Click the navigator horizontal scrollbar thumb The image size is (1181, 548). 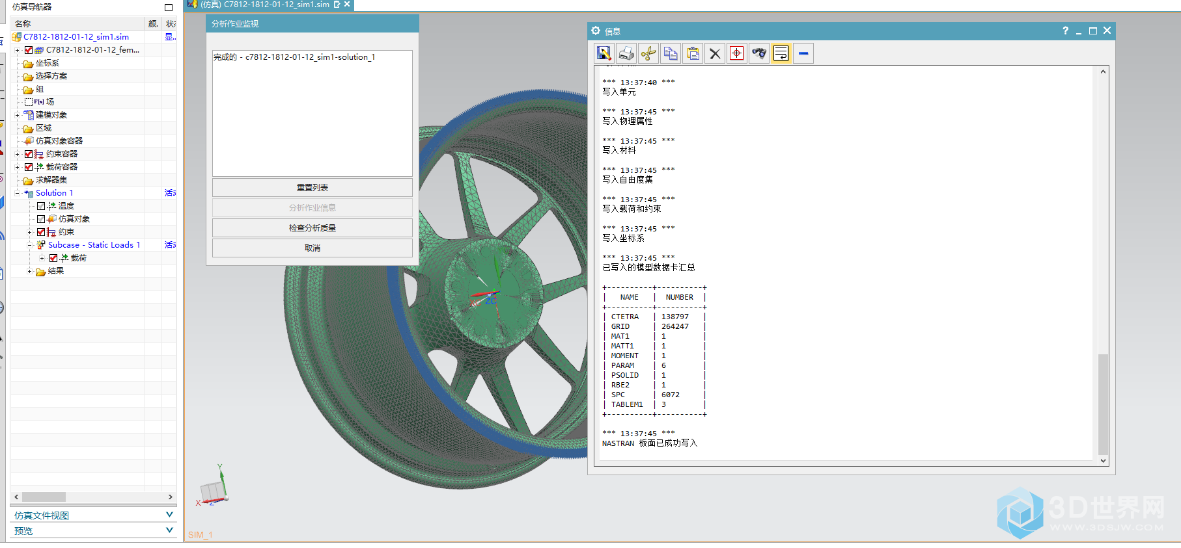(x=44, y=497)
